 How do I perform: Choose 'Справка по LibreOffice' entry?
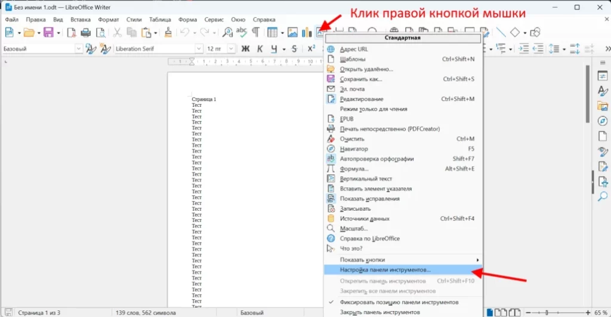403,239
